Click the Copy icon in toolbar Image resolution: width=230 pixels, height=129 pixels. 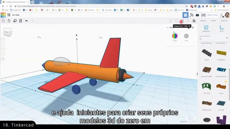pyautogui.click(x=3, y=21)
